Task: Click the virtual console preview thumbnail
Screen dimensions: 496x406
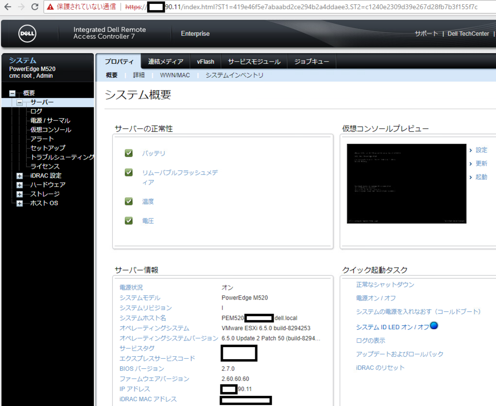Action: pyautogui.click(x=406, y=184)
